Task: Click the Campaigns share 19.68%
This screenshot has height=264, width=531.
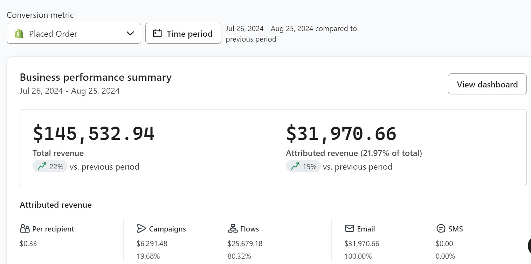Action: click(148, 256)
